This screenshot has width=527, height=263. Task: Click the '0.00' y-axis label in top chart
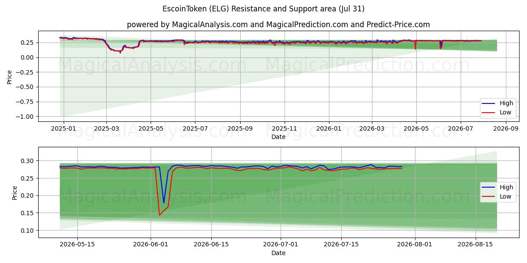pos(28,57)
